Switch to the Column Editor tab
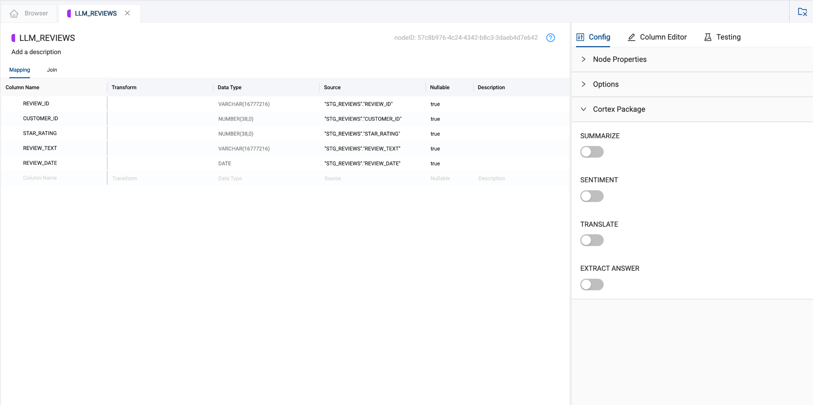 [657, 37]
